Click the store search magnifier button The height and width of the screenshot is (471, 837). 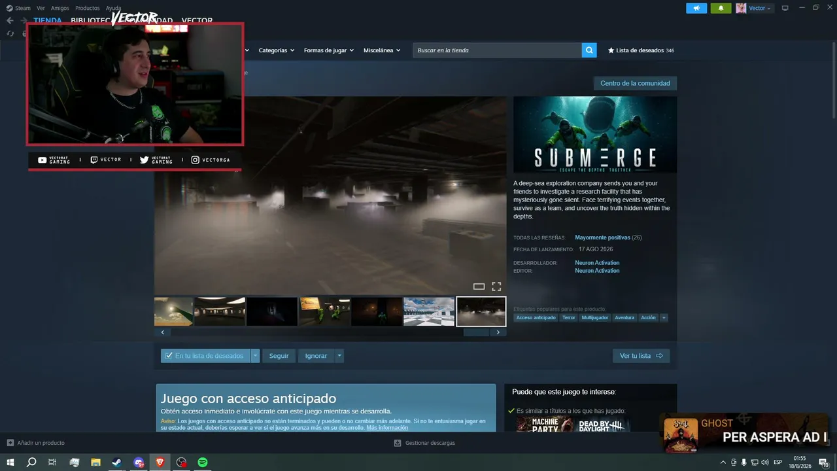(x=589, y=50)
